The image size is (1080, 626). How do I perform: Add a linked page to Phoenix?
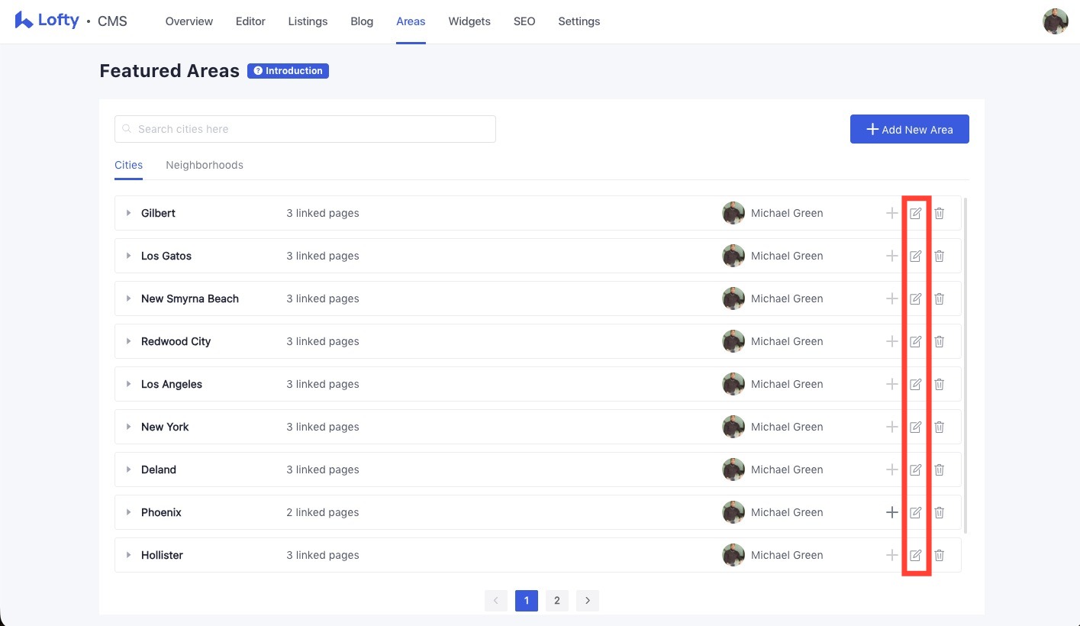[891, 512]
